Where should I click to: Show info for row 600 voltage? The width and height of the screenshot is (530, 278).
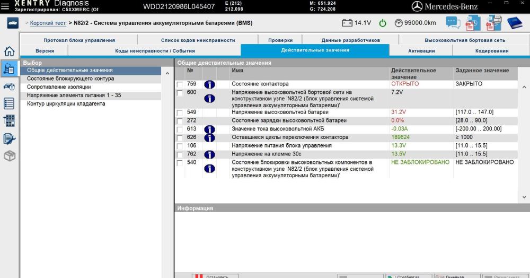pos(209,99)
